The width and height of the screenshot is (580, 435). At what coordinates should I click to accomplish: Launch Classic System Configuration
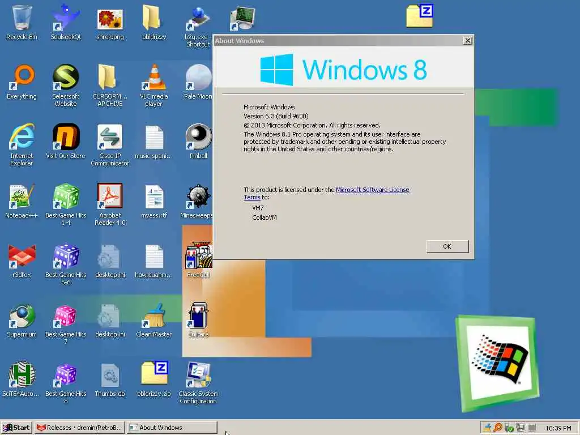pyautogui.click(x=198, y=383)
